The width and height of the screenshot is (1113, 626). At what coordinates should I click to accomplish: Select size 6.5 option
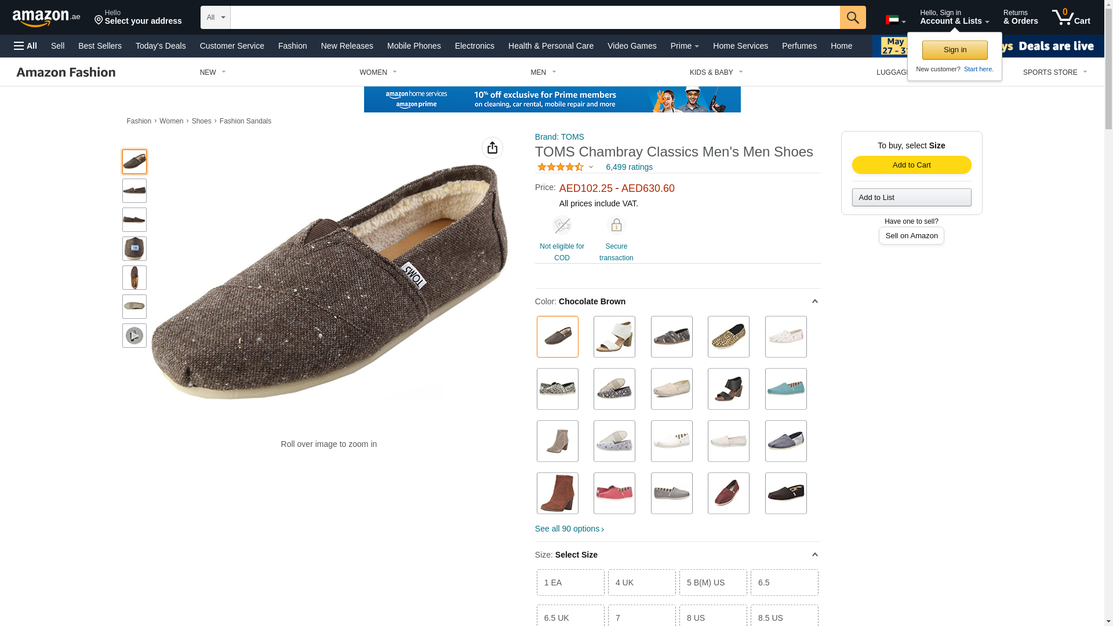coord(784,583)
